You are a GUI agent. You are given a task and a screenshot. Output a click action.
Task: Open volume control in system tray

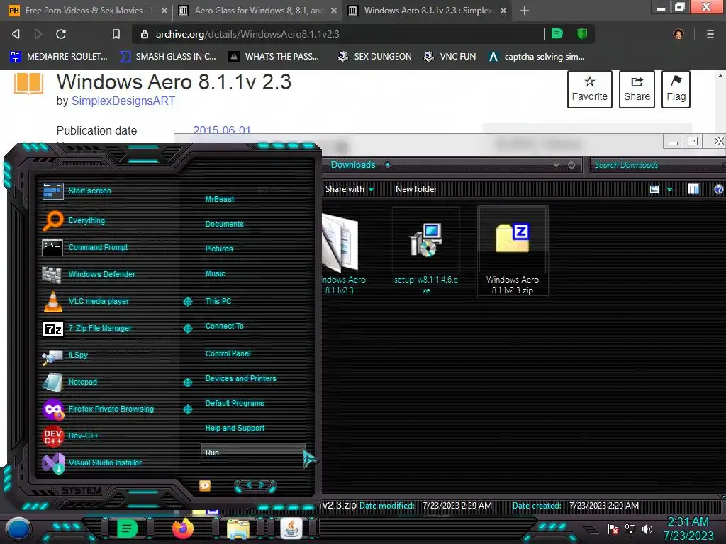point(647,528)
